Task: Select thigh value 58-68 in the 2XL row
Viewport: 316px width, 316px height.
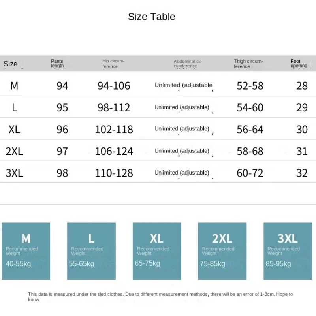Action: [250, 151]
